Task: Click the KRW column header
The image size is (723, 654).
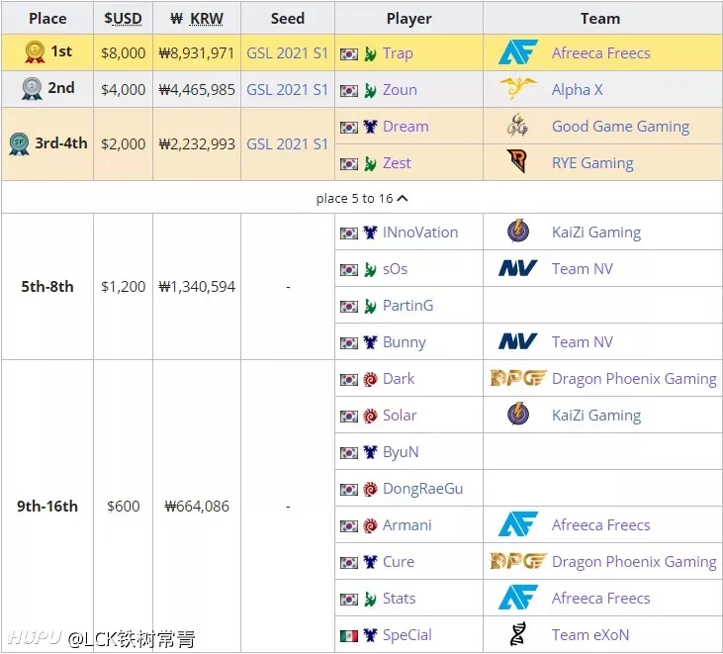Action: 197,18
